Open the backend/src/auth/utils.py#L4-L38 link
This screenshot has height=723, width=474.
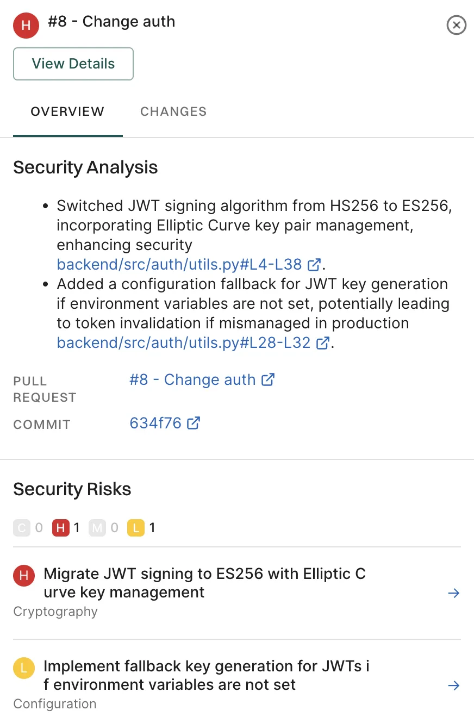pyautogui.click(x=179, y=264)
